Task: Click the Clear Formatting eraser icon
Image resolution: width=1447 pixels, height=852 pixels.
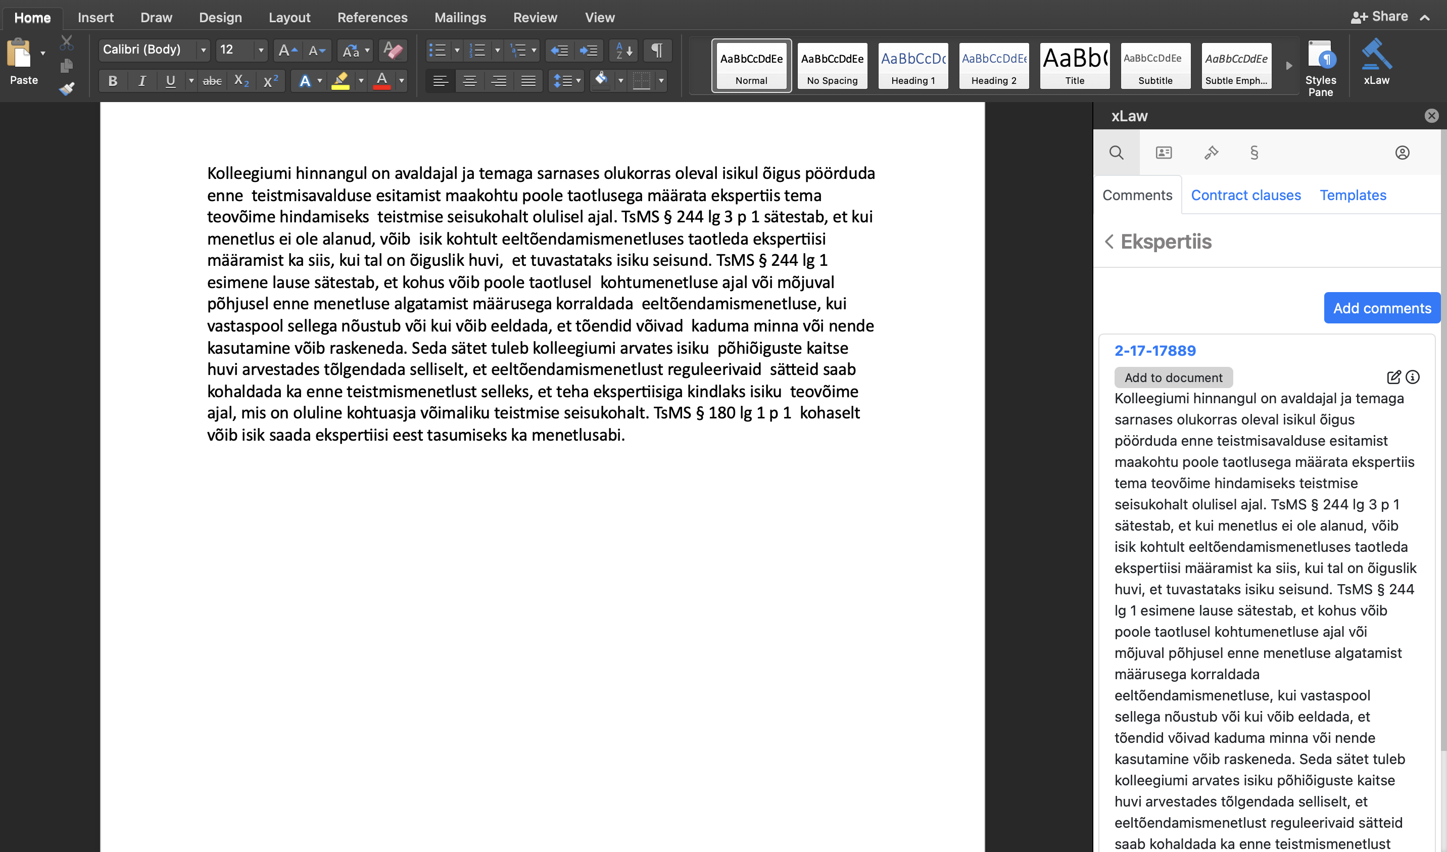Action: coord(394,51)
